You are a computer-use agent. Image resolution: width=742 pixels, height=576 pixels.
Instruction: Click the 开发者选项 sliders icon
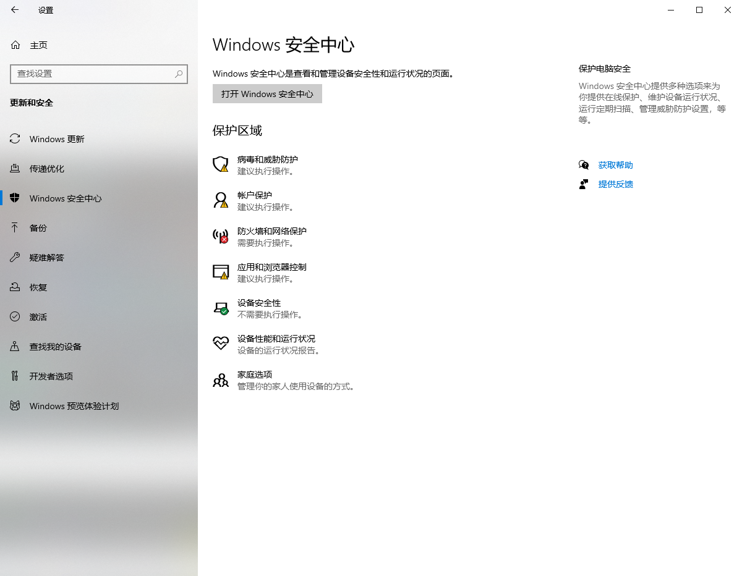tap(15, 376)
